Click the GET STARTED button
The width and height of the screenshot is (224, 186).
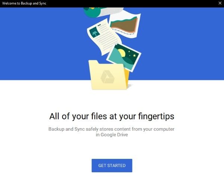click(x=112, y=166)
